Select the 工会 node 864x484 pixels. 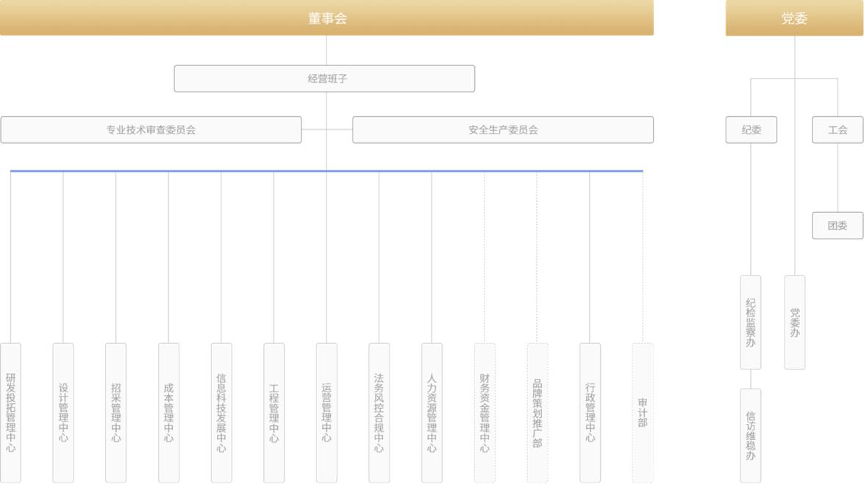click(838, 130)
